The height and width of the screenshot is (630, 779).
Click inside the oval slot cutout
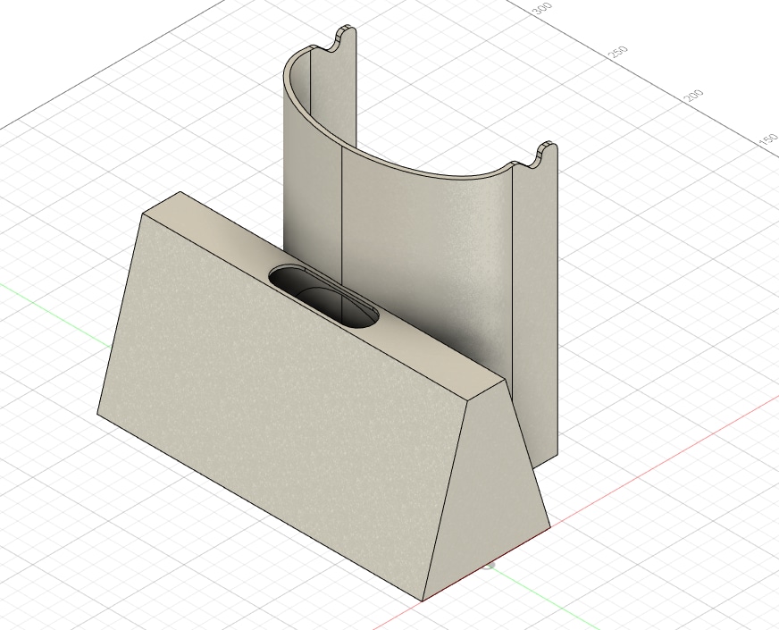click(x=322, y=297)
